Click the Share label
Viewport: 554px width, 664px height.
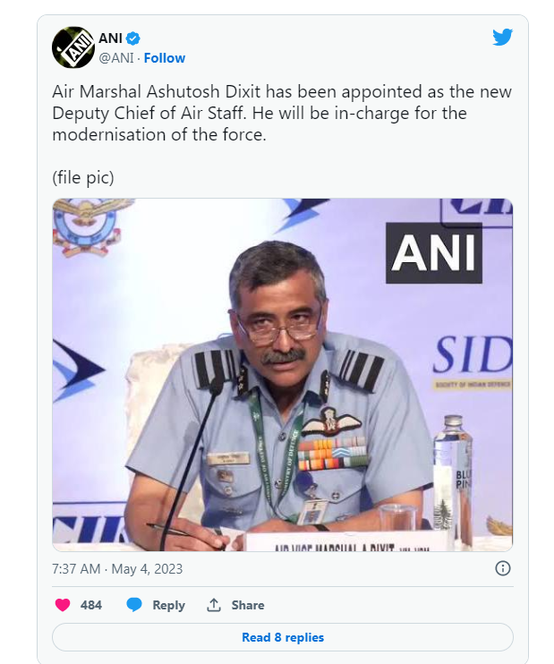click(248, 605)
